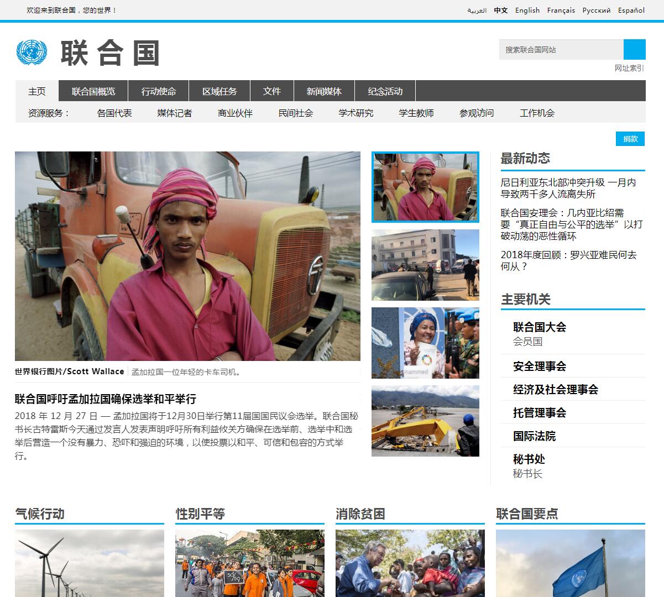Open the 新闻媒体 menu

tap(324, 91)
